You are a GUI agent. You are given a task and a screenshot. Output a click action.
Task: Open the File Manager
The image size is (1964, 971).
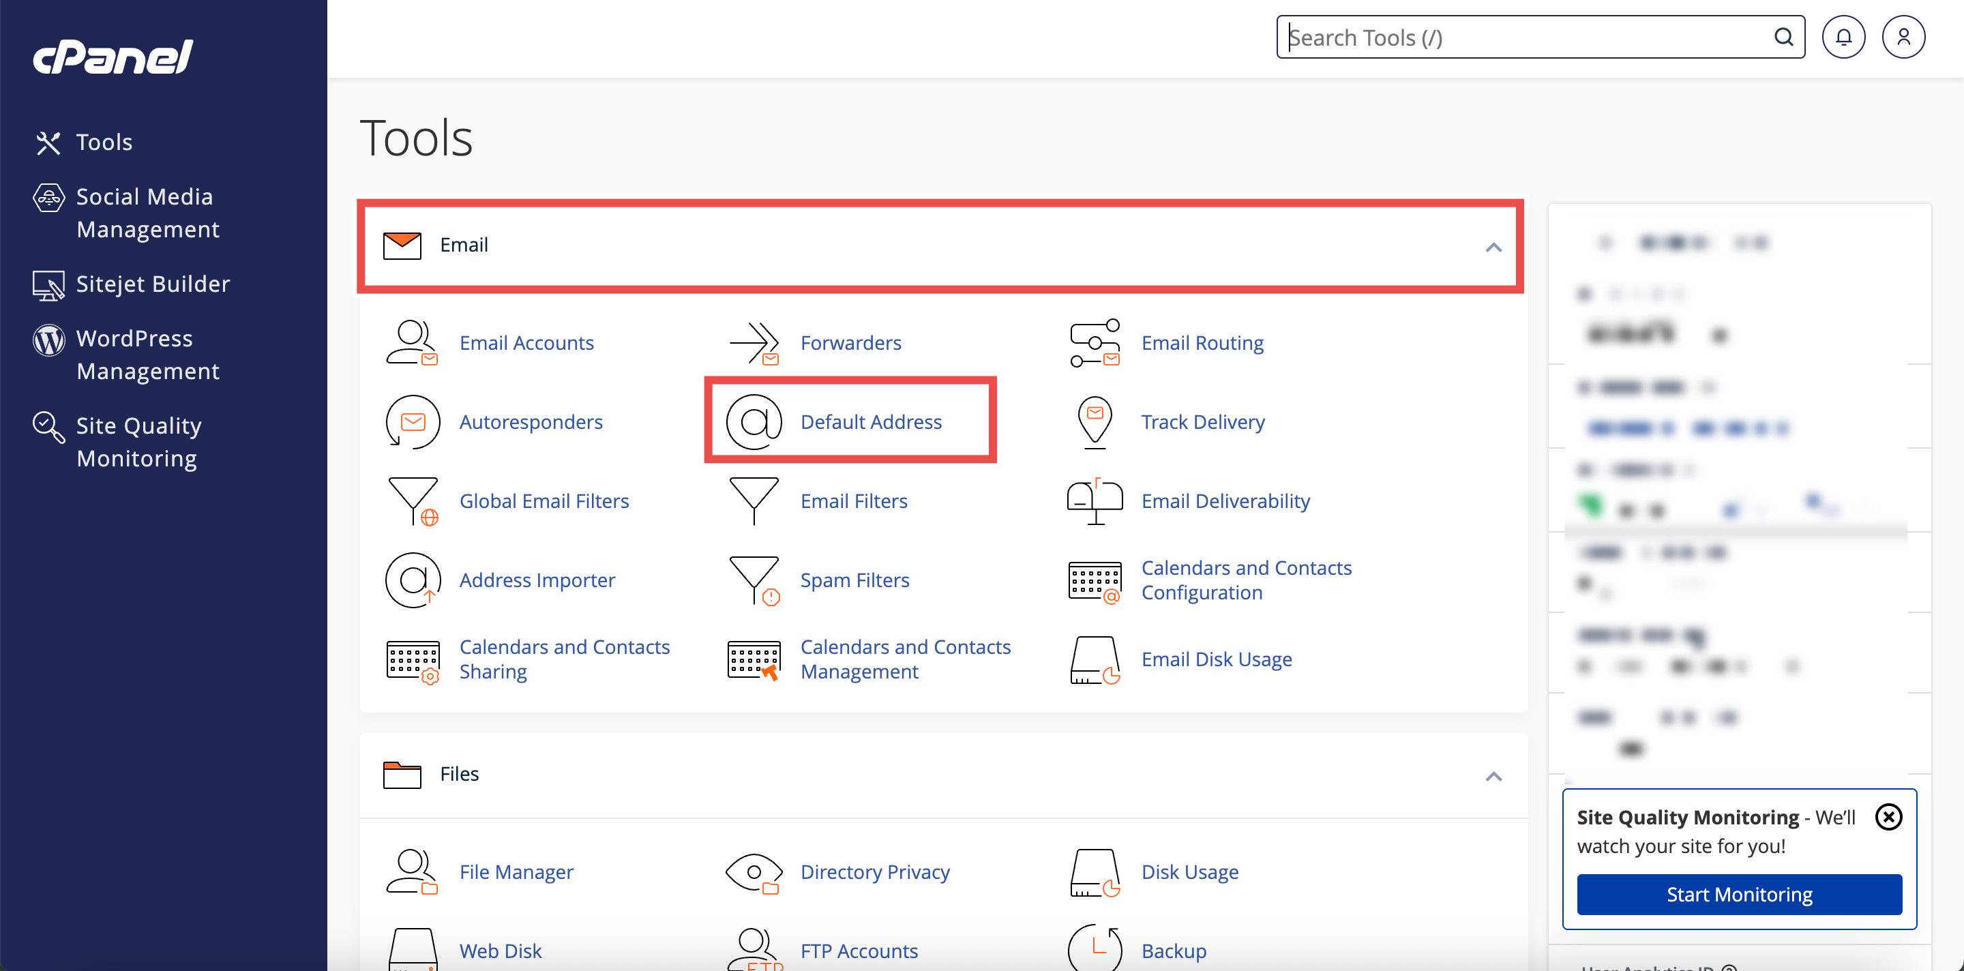[516, 871]
